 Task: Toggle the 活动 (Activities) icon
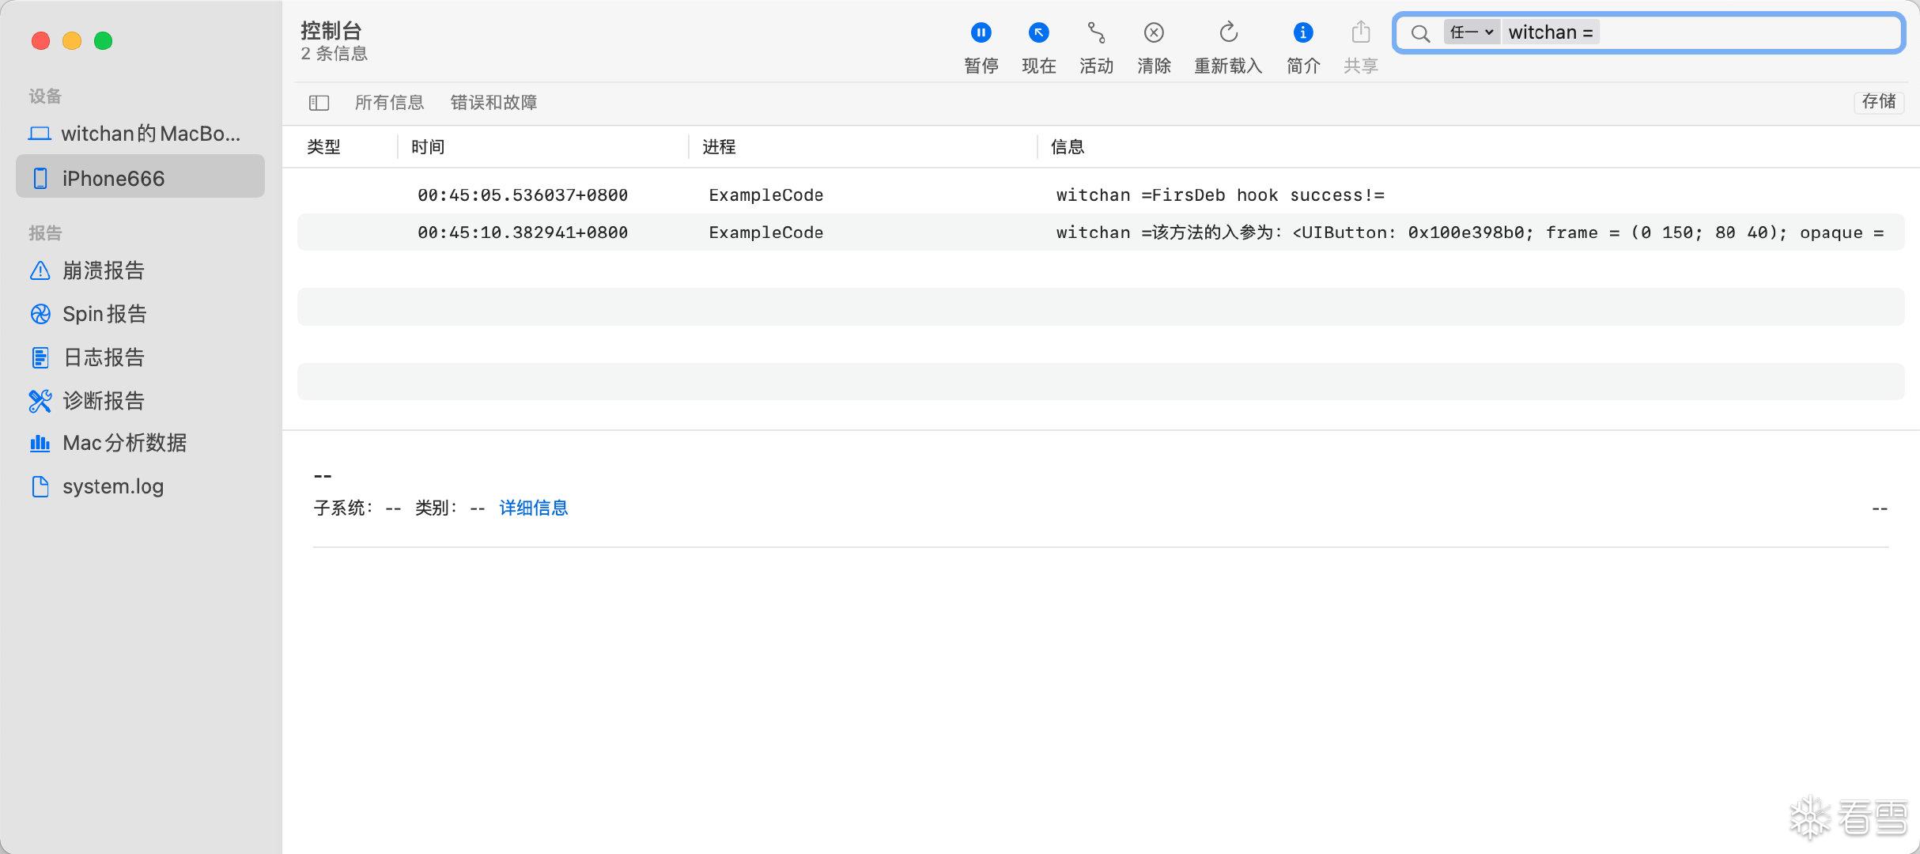tap(1096, 33)
